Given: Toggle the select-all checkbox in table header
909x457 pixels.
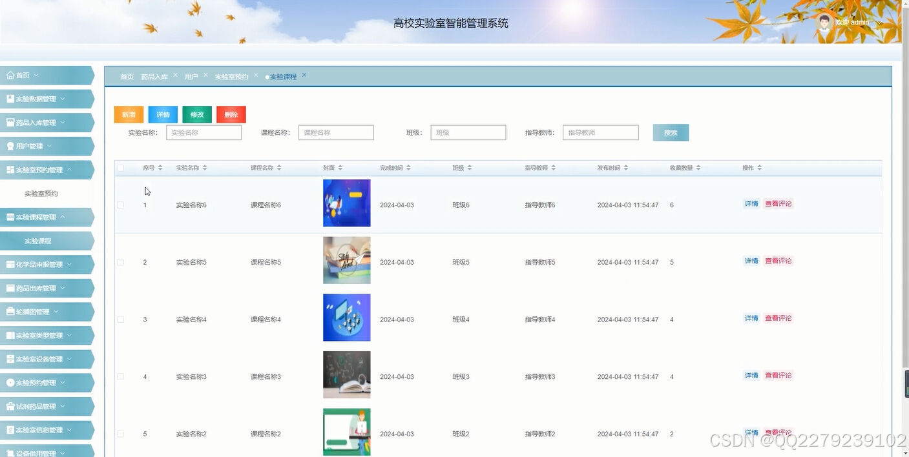Looking at the screenshot, I should (120, 167).
